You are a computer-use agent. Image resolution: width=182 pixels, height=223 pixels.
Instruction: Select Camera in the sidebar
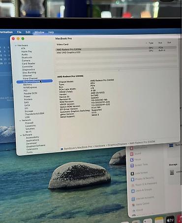tap(26, 61)
